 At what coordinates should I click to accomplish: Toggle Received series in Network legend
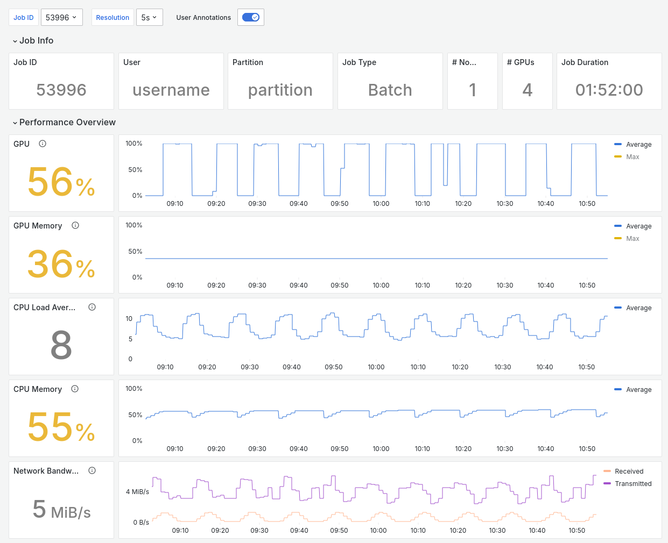click(x=629, y=471)
